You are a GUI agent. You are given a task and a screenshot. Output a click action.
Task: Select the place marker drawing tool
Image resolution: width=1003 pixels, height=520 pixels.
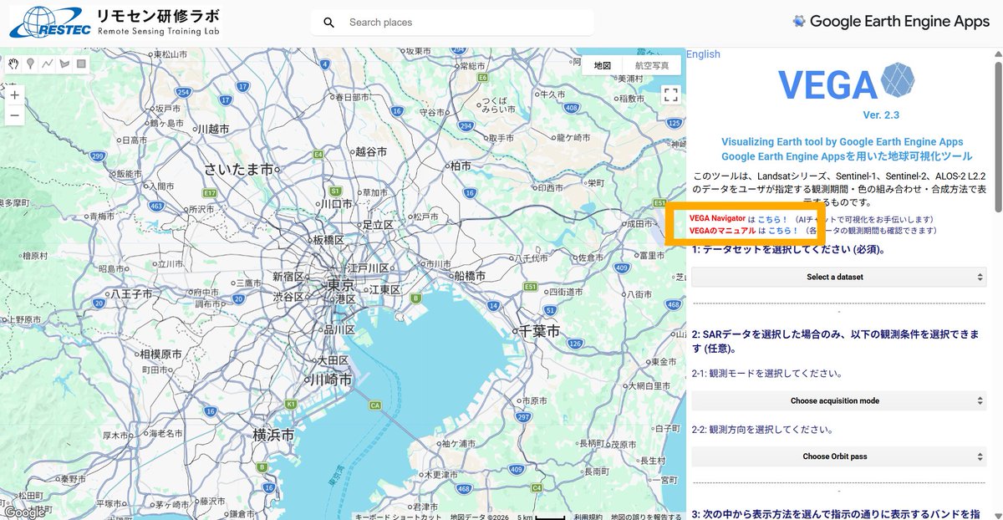(30, 64)
